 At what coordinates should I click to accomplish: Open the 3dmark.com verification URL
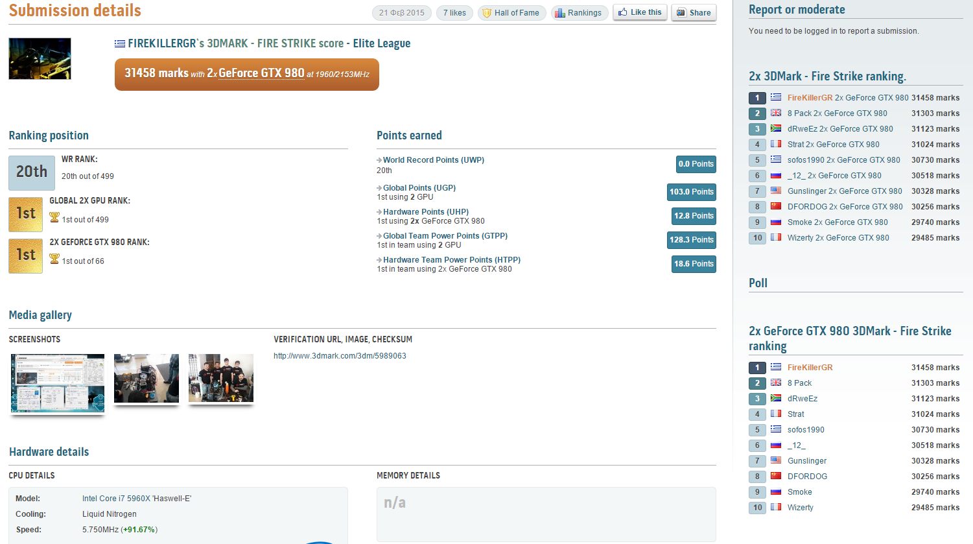(340, 356)
